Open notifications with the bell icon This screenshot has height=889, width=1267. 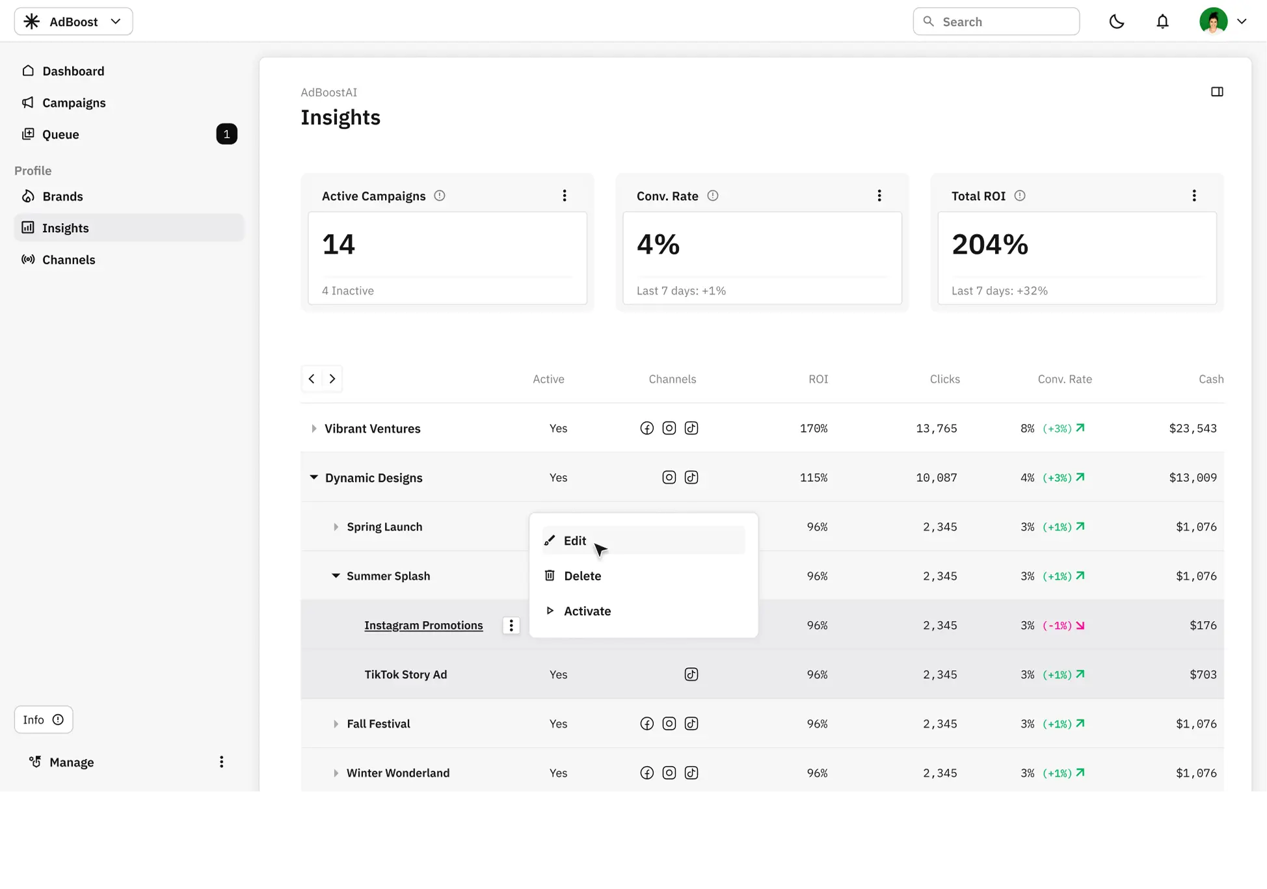(1162, 21)
